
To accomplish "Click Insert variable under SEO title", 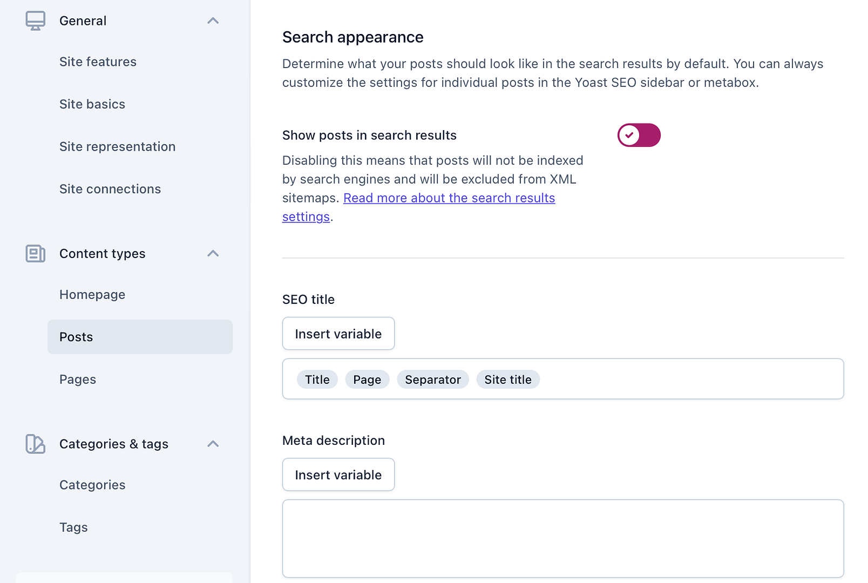I will coord(338,333).
